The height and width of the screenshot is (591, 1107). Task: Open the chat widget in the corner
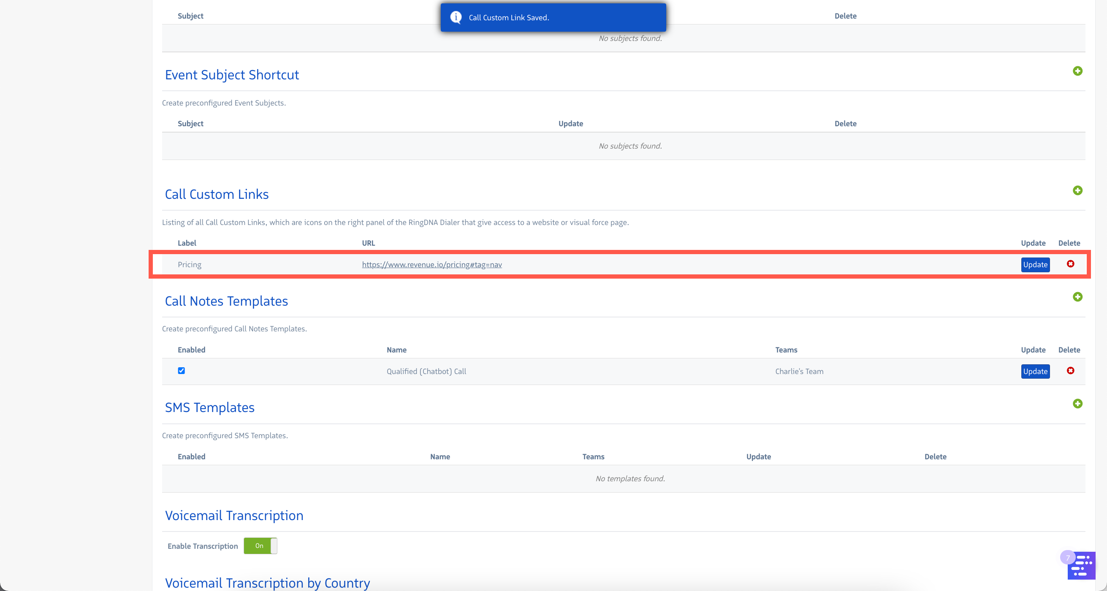[x=1081, y=565]
